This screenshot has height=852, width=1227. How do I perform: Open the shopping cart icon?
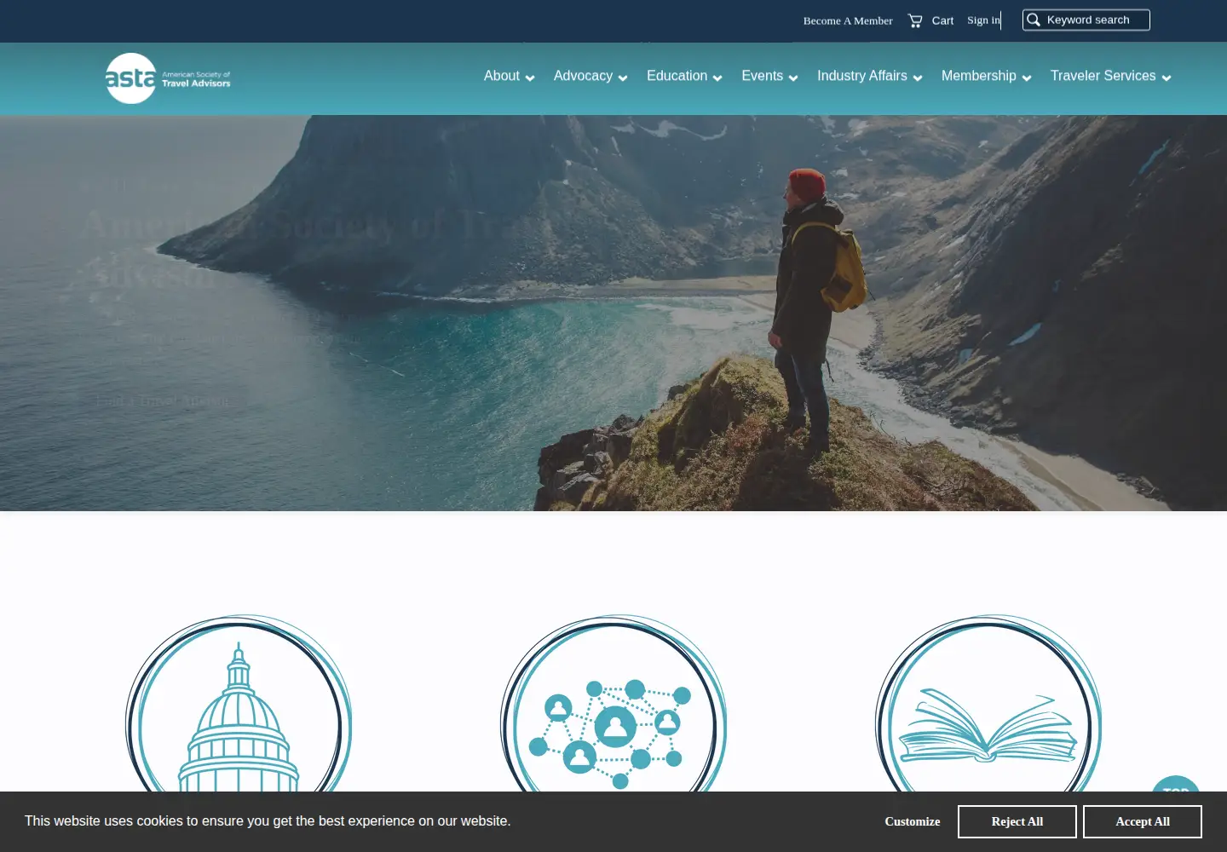915,20
